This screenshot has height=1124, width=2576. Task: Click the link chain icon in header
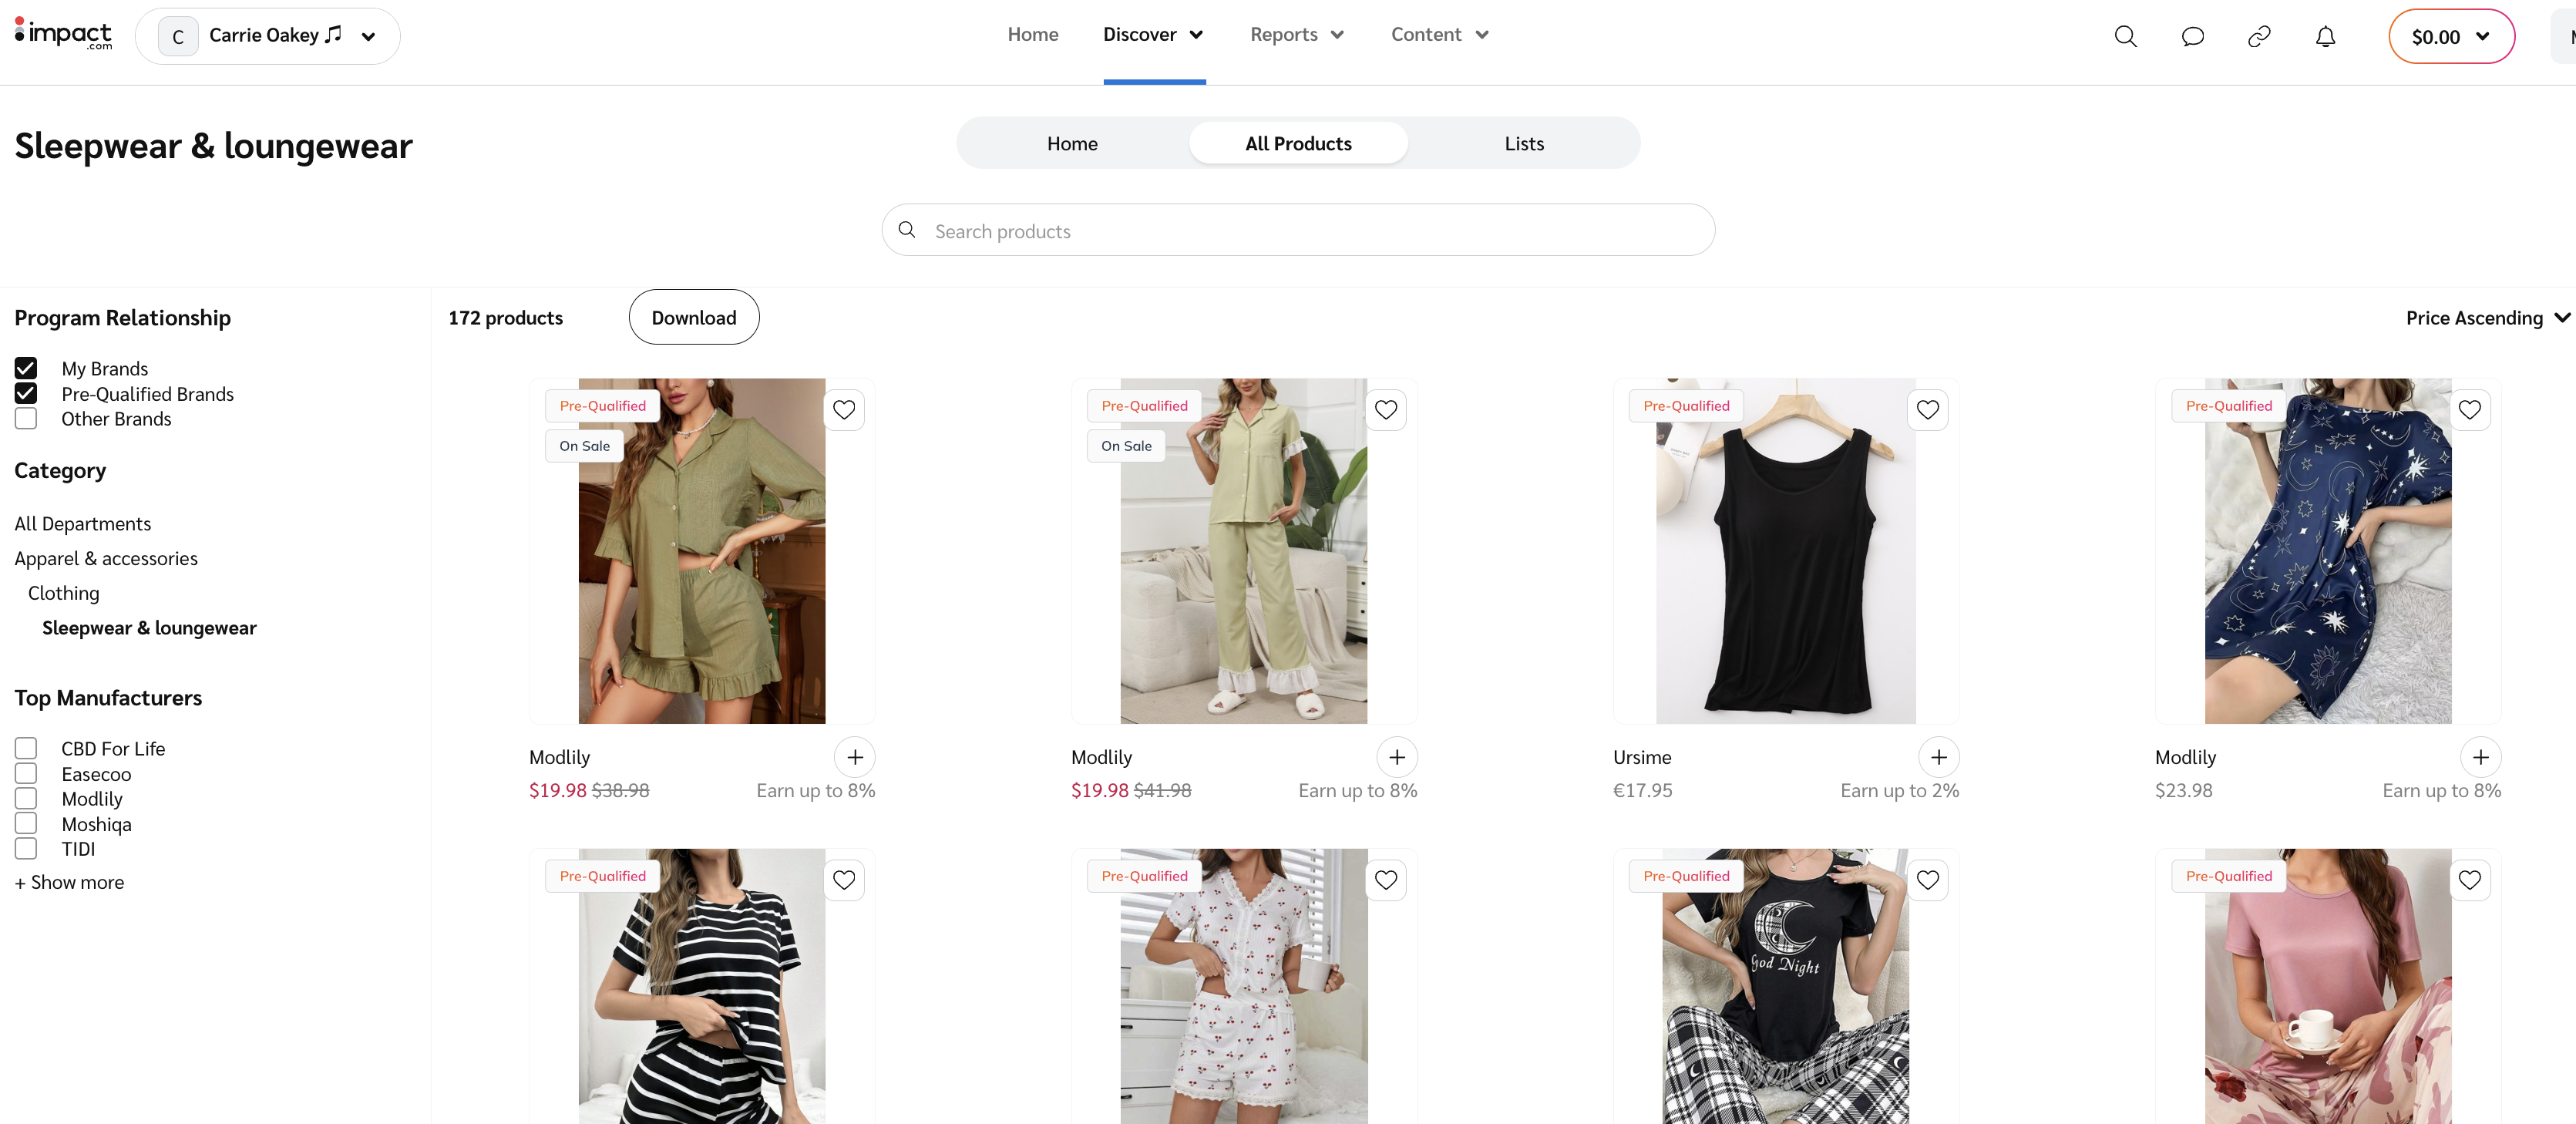[x=2259, y=37]
